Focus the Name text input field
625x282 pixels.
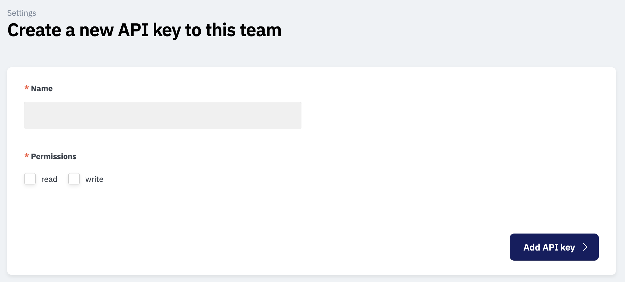pos(163,115)
